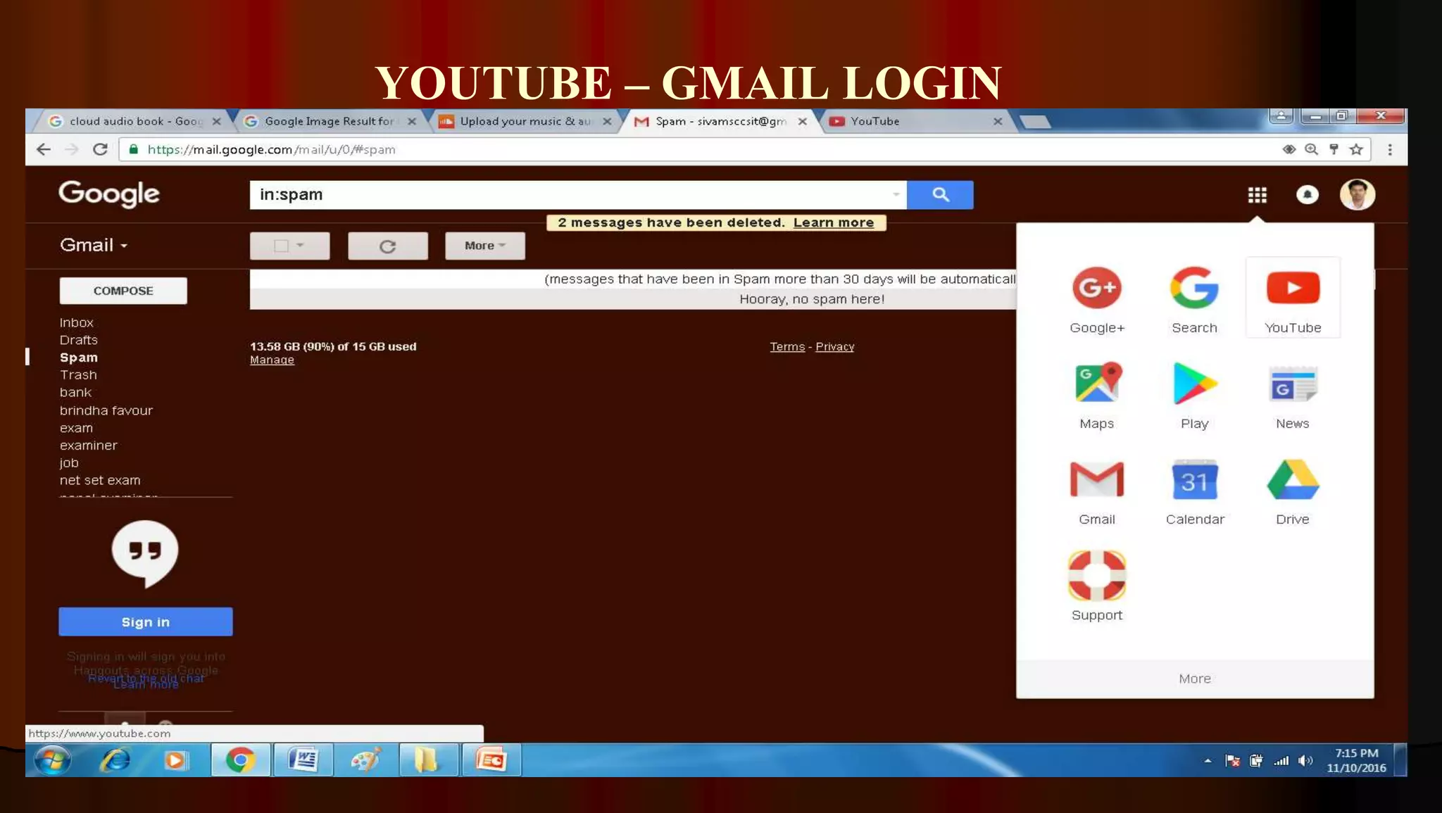
Task: Click the zoom magnifier in address bar
Action: [x=1311, y=149]
